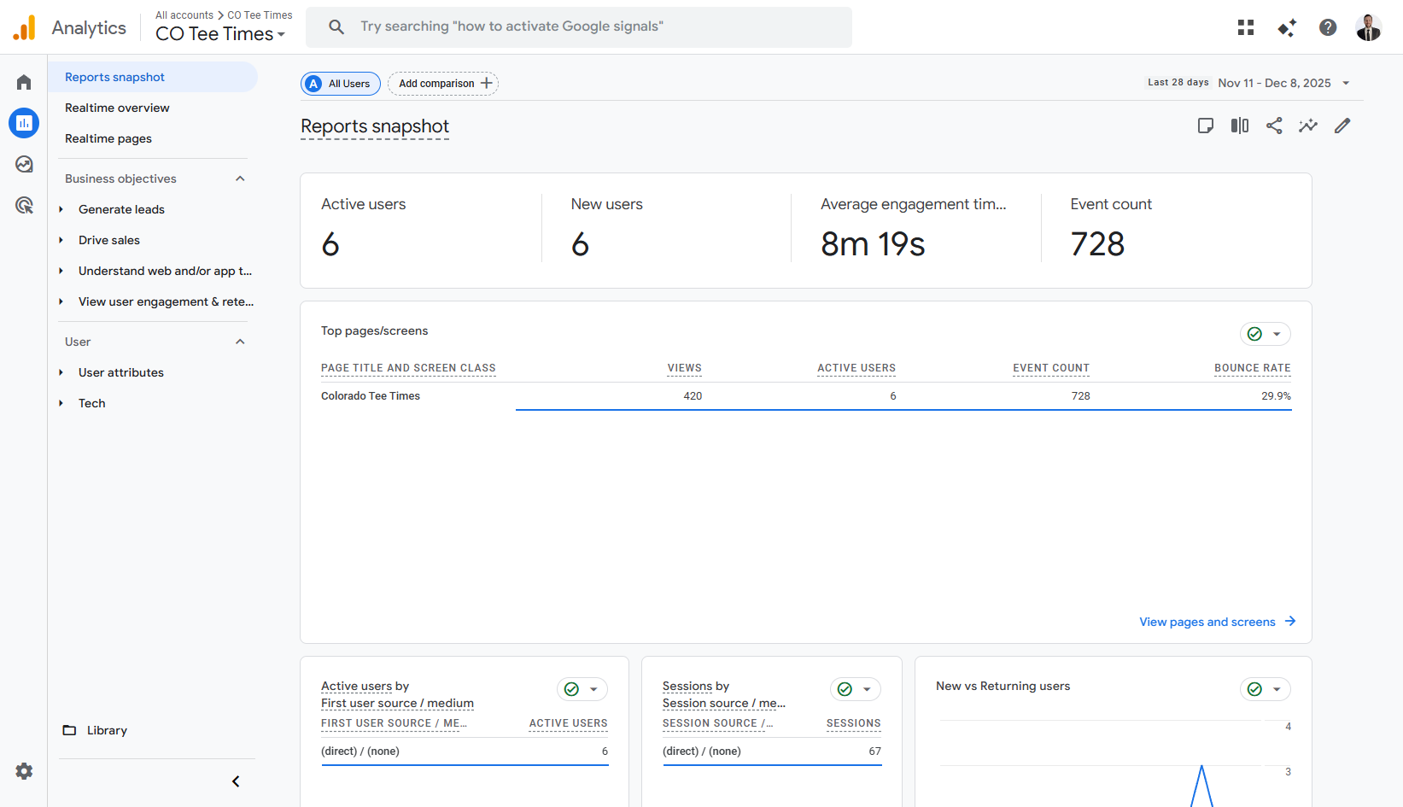Switch to Realtime overview in sidebar
Screen dimensions: 1403x807
coord(117,108)
